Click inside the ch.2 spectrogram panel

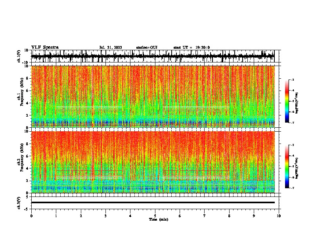[x=153, y=162]
